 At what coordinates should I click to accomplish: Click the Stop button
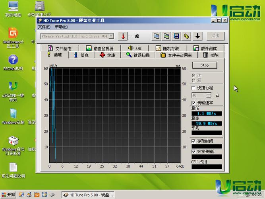pyautogui.click(x=205, y=65)
